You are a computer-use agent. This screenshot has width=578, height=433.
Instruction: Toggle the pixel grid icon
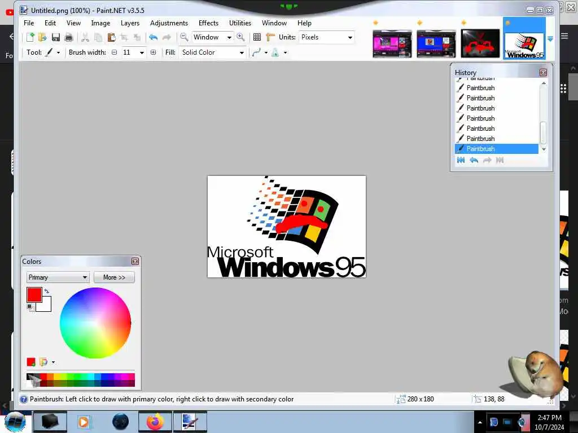point(257,37)
